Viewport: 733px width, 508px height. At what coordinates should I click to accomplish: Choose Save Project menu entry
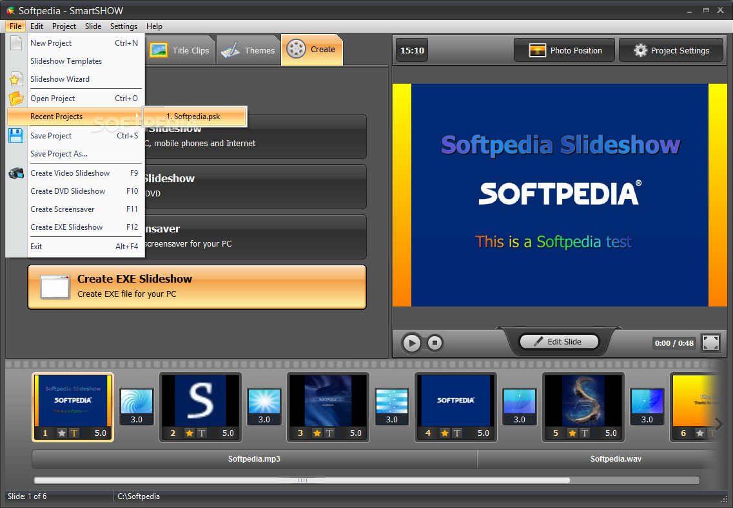tap(84, 136)
